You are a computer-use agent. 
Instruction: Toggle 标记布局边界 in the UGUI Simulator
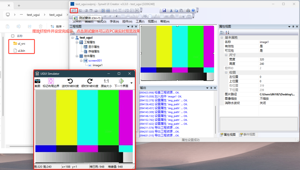(x=51, y=81)
